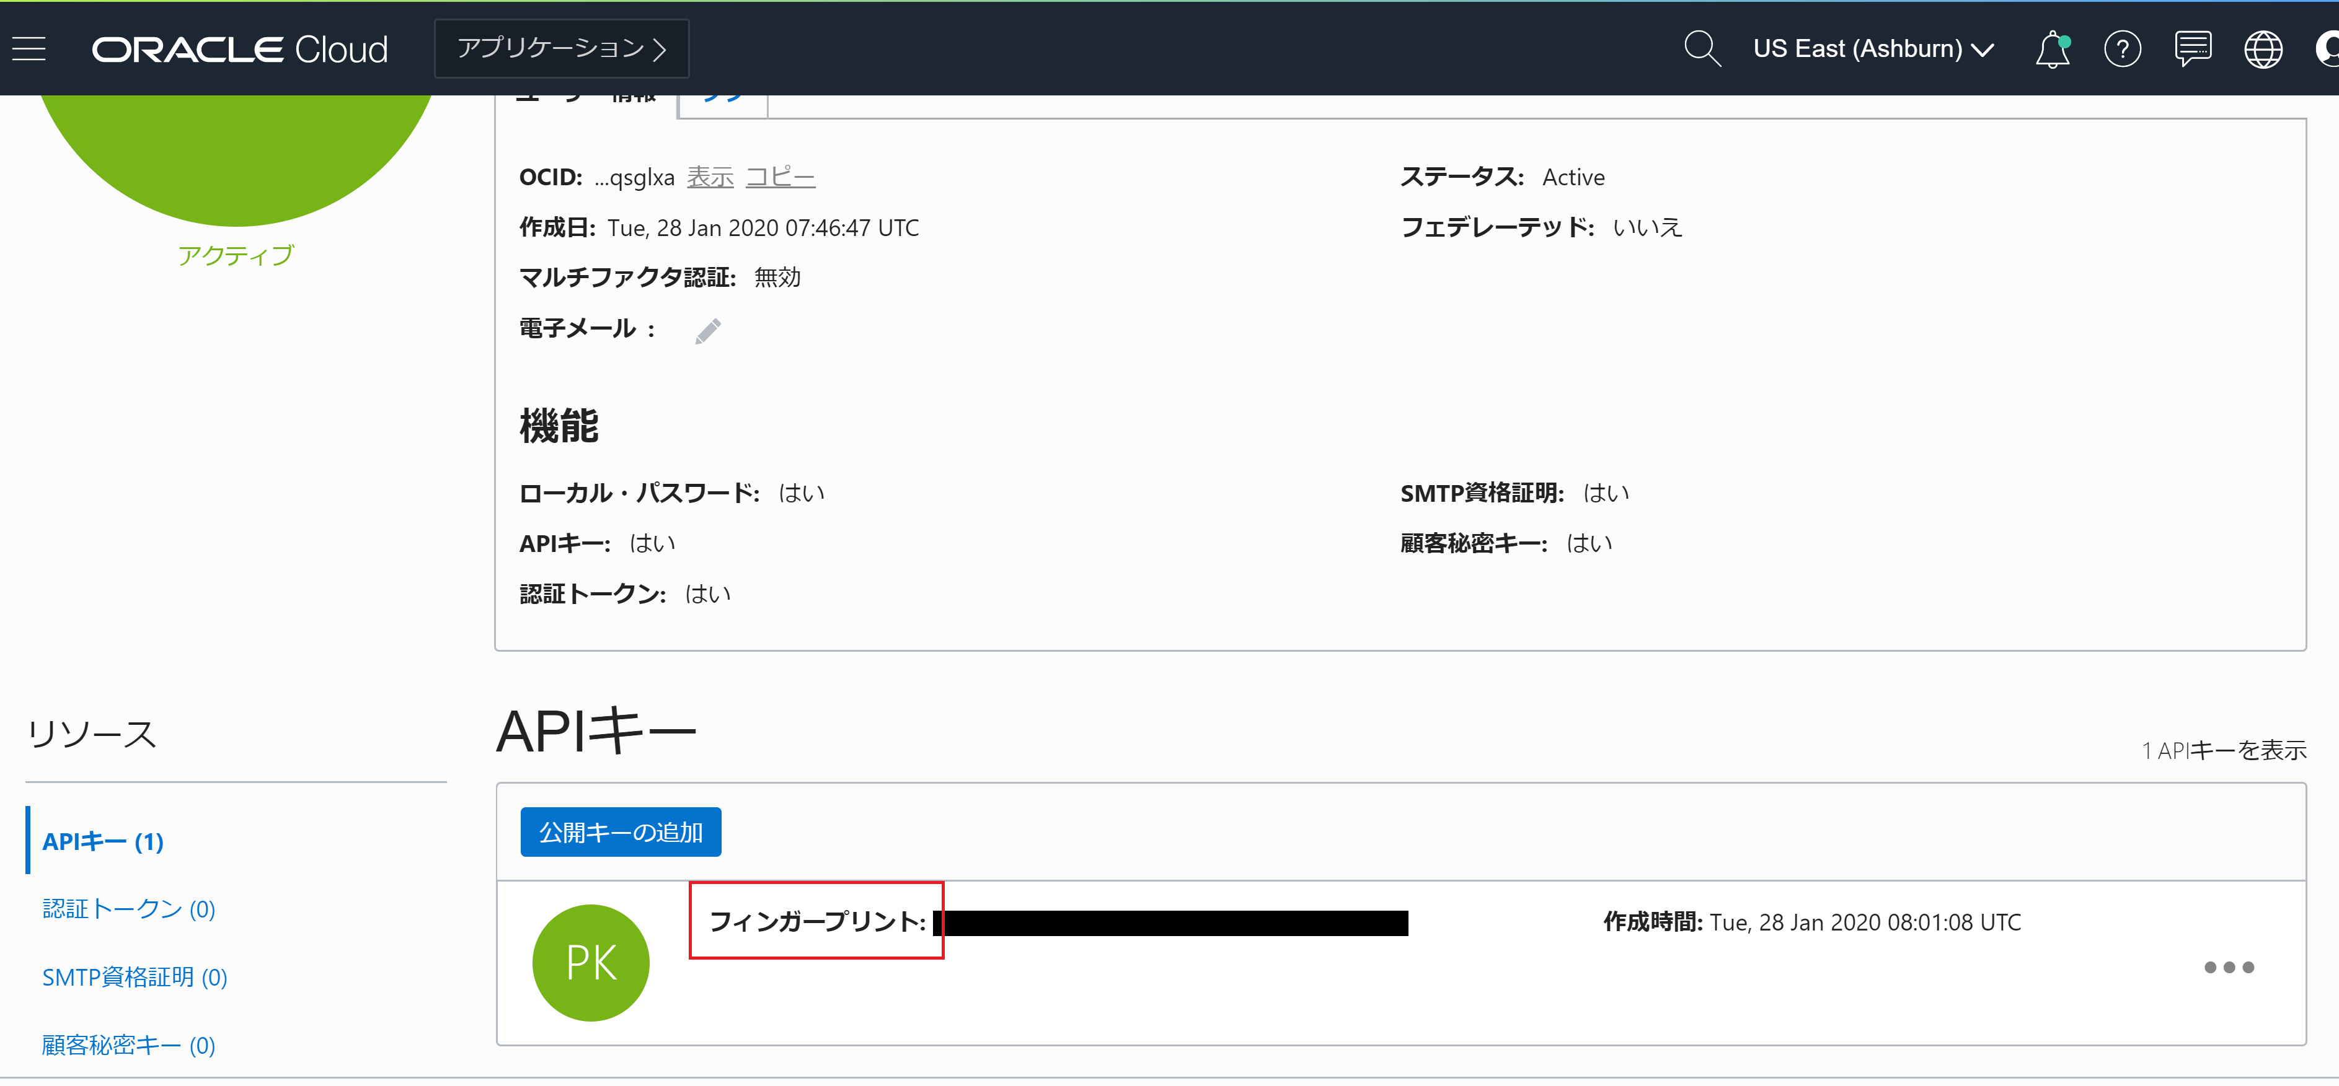Click the PK key avatar icon
Image resolution: width=2339 pixels, height=1086 pixels.
pyautogui.click(x=590, y=963)
